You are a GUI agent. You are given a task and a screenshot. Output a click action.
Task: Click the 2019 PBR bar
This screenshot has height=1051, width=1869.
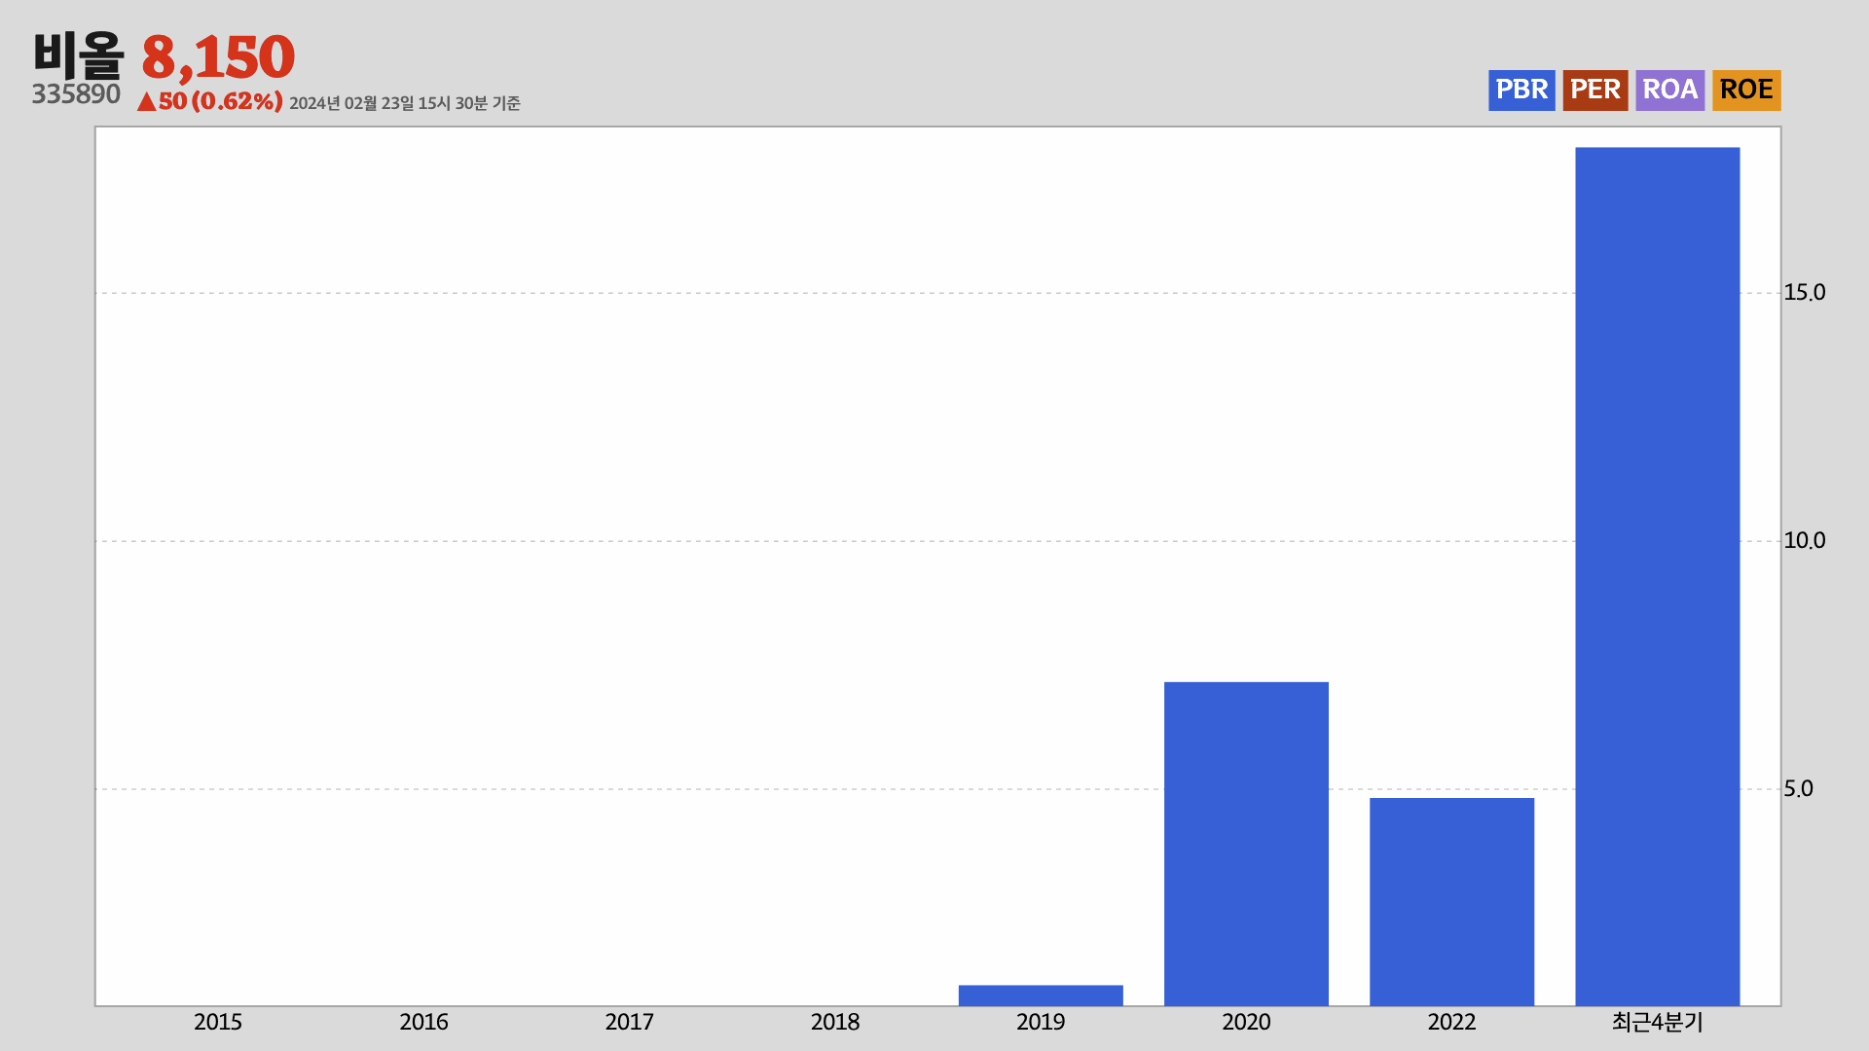click(x=1041, y=996)
